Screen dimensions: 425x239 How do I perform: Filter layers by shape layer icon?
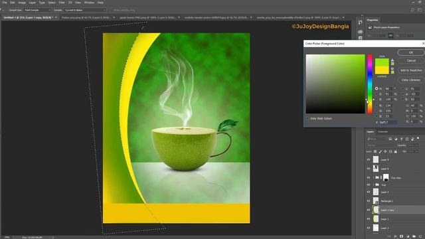[407, 139]
